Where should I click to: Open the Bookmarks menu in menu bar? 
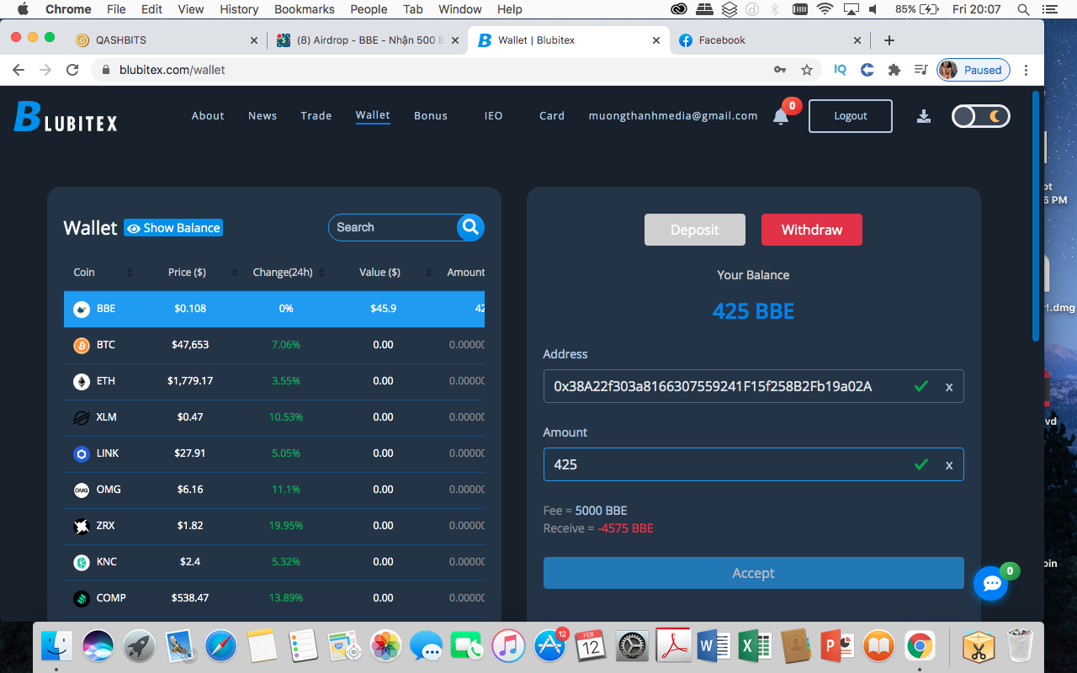pyautogui.click(x=305, y=9)
